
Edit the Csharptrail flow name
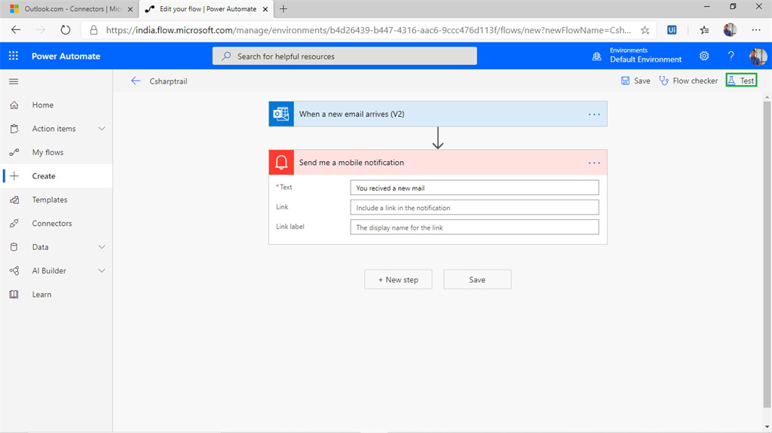click(x=168, y=81)
